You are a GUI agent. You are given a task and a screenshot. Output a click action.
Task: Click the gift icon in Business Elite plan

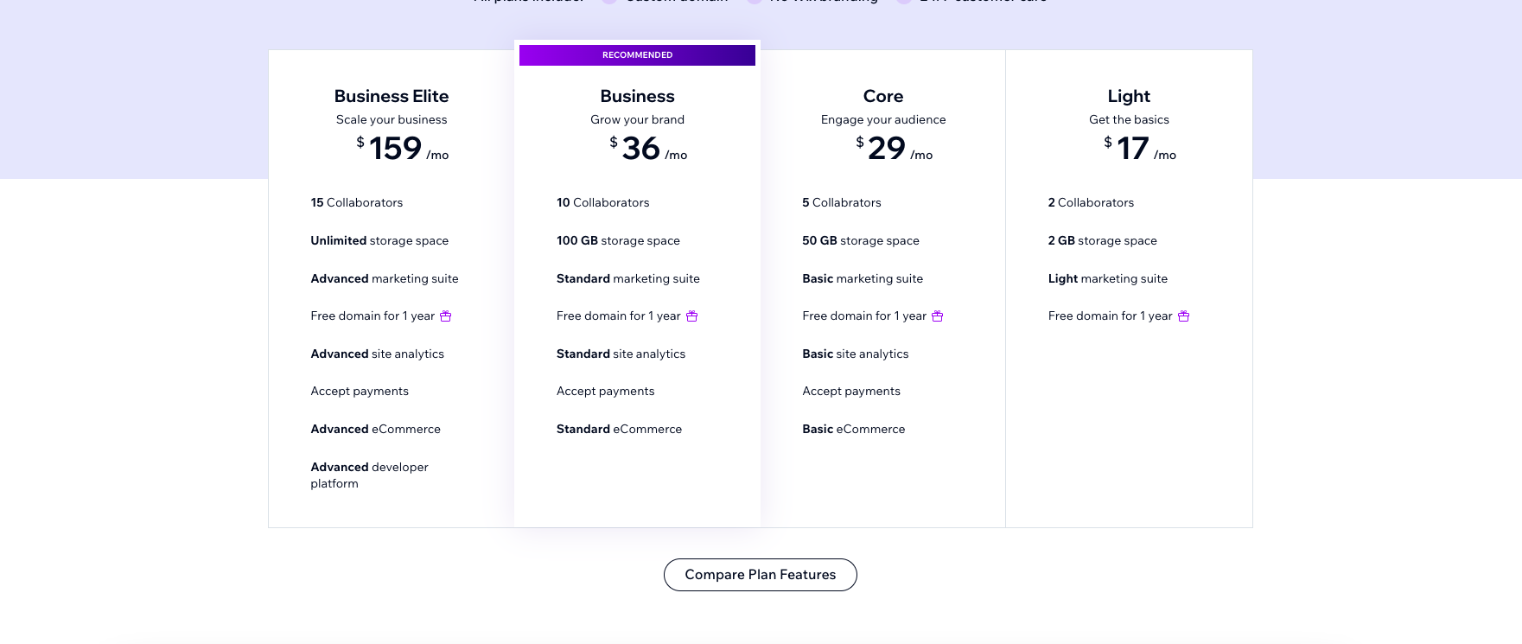pos(446,316)
